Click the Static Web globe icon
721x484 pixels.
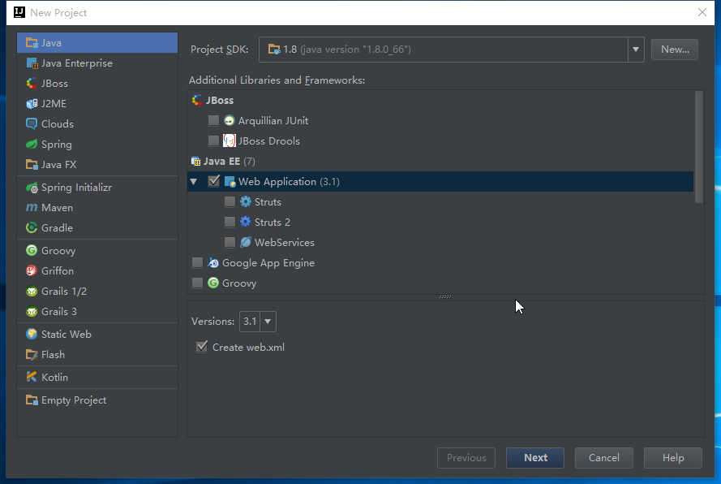pos(32,335)
